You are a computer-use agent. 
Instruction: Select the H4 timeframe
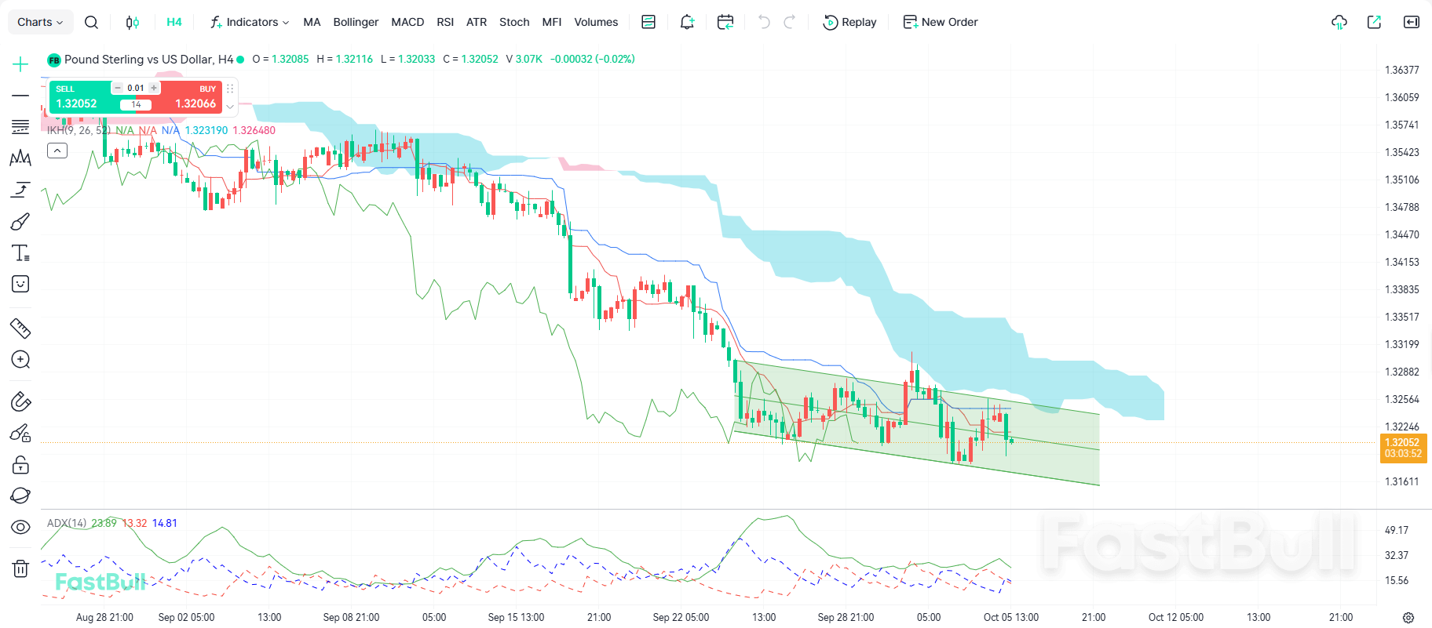click(x=174, y=22)
